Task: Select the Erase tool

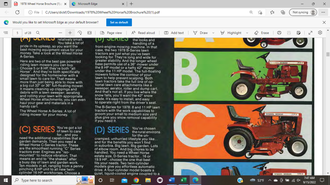Action: pyautogui.click(x=262, y=33)
